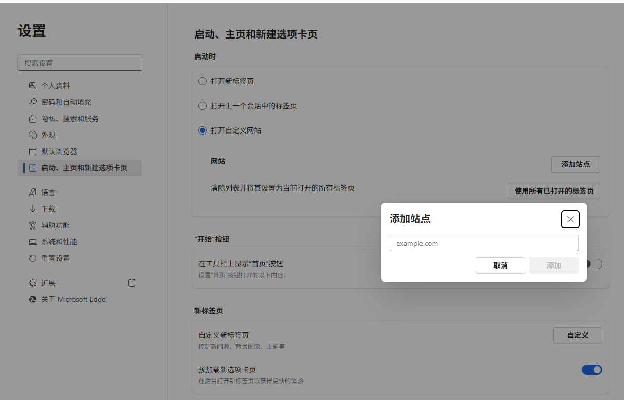Select the 打开上一个会话中的标签页 radio option
The image size is (624, 400).
pyautogui.click(x=203, y=106)
